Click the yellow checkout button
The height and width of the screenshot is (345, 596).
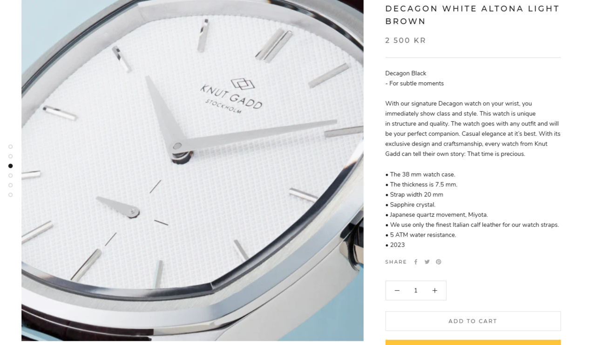pyautogui.click(x=473, y=343)
